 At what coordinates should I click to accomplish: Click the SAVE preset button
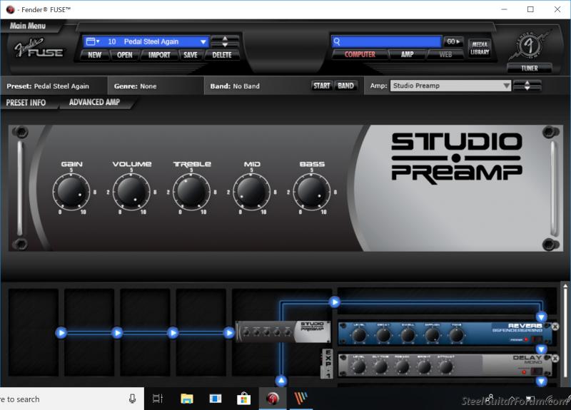[191, 55]
